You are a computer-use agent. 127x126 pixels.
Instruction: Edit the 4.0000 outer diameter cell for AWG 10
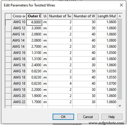(x=34, y=23)
